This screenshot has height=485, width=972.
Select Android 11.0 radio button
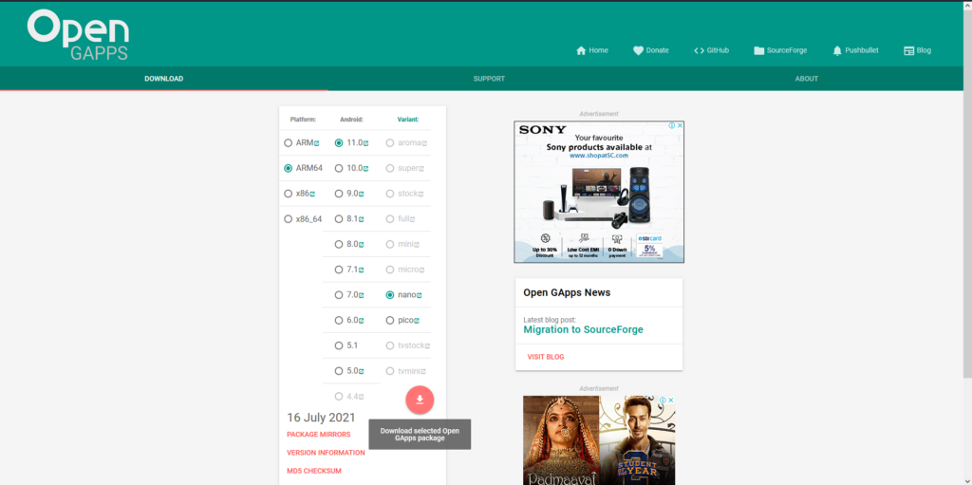click(339, 142)
